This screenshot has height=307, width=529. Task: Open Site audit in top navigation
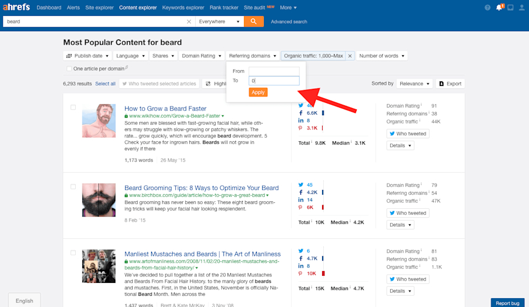click(255, 8)
